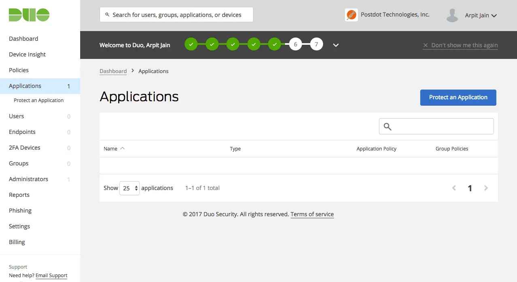Open Policies in the sidebar
Image resolution: width=517 pixels, height=282 pixels.
point(19,70)
